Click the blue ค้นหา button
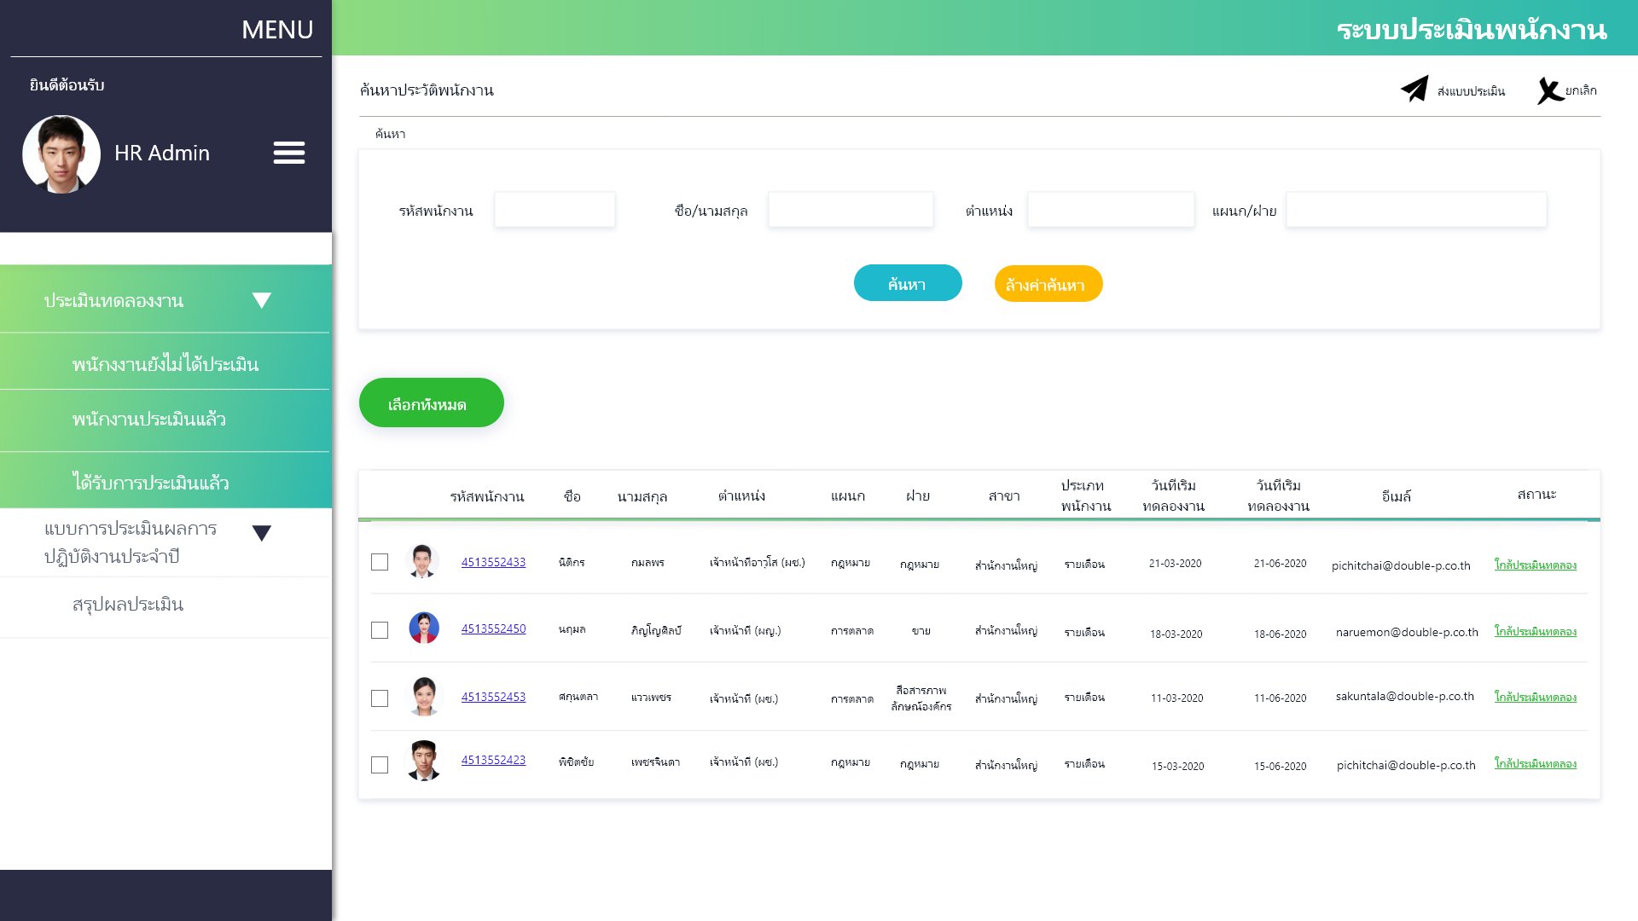 [x=908, y=283]
